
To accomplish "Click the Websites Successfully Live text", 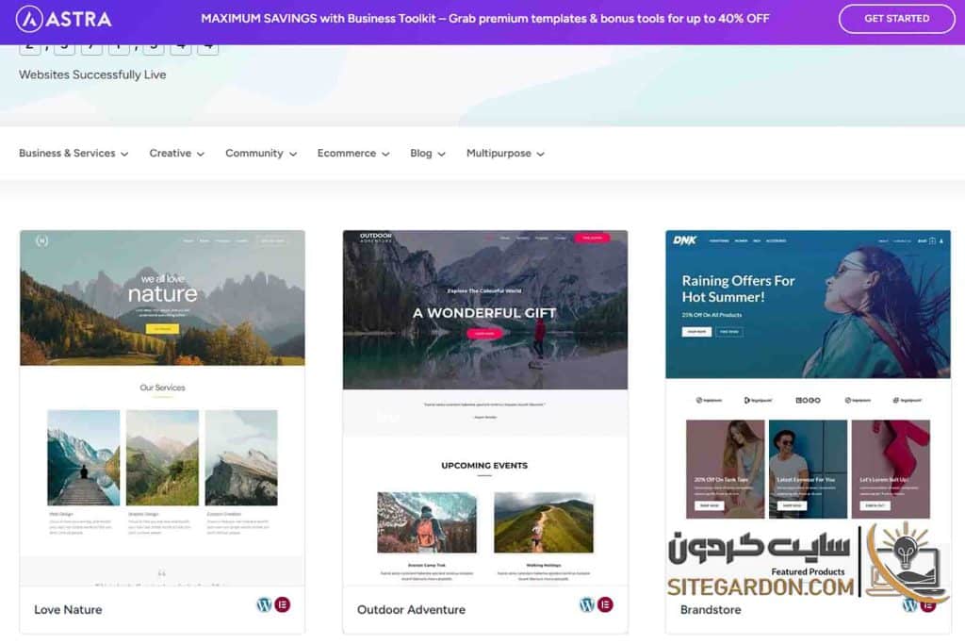I will point(92,74).
